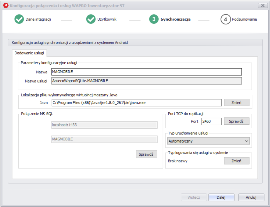Click the Typ logowania się usługi w systemie label
The height and width of the screenshot is (207, 270).
[x=198, y=153]
